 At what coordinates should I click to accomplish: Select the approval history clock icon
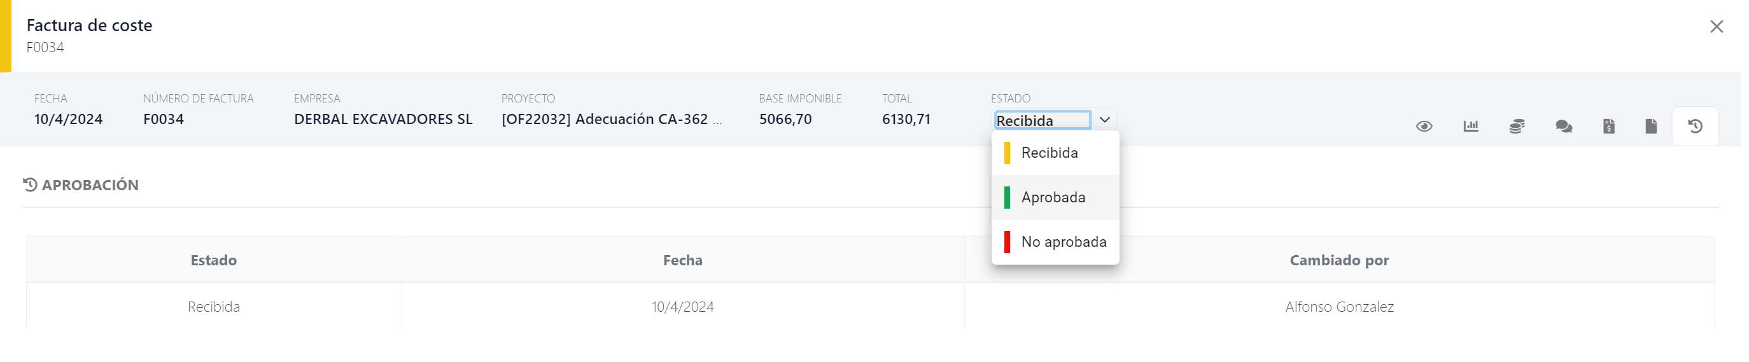pos(1695,127)
